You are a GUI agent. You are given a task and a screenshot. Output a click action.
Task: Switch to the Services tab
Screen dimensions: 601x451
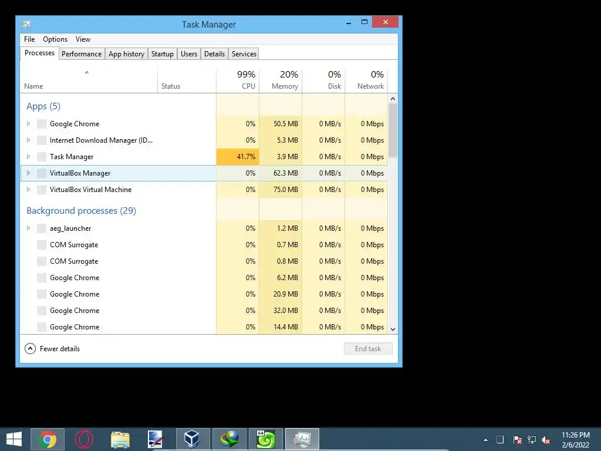coord(244,53)
